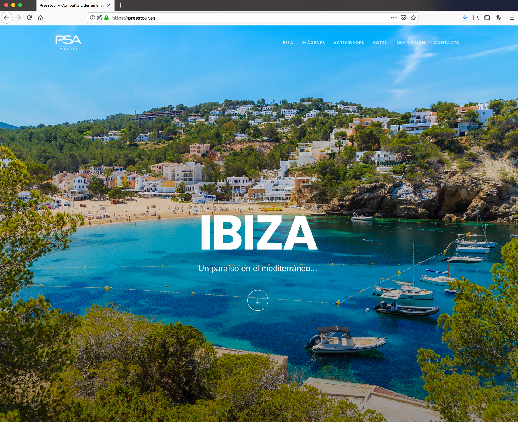Open page actions three-dot menu
518x422 pixels.
[x=394, y=18]
